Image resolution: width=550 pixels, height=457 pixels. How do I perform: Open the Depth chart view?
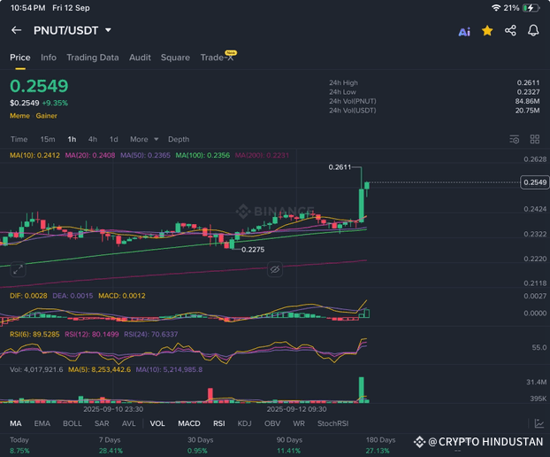[179, 139]
